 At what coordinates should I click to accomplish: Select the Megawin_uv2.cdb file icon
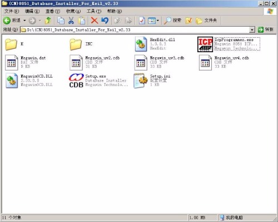click(76, 63)
